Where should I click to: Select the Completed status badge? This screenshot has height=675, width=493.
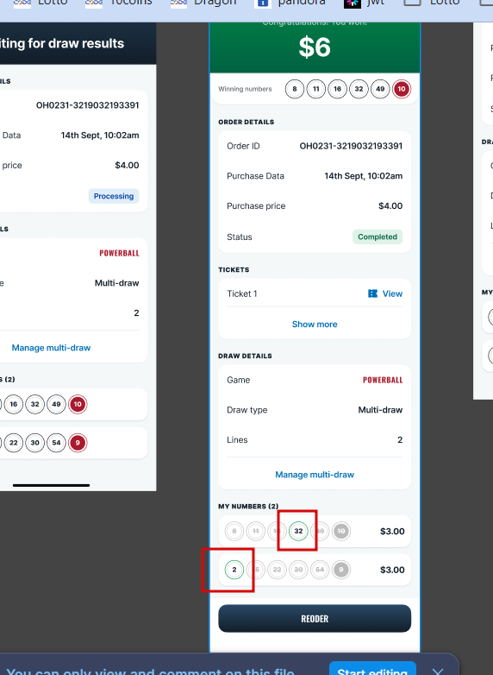click(378, 237)
